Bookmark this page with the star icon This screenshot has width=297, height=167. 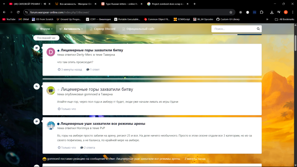click(x=231, y=12)
